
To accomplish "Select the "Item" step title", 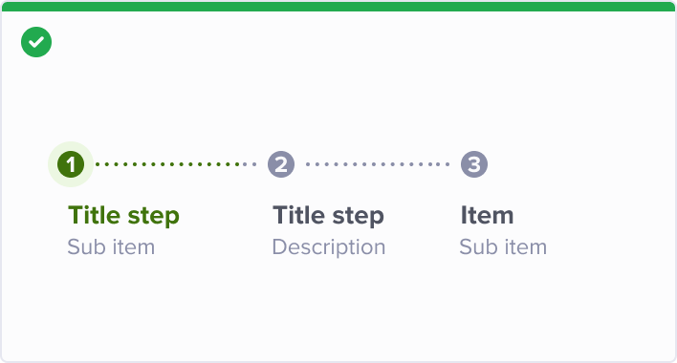I will [487, 215].
